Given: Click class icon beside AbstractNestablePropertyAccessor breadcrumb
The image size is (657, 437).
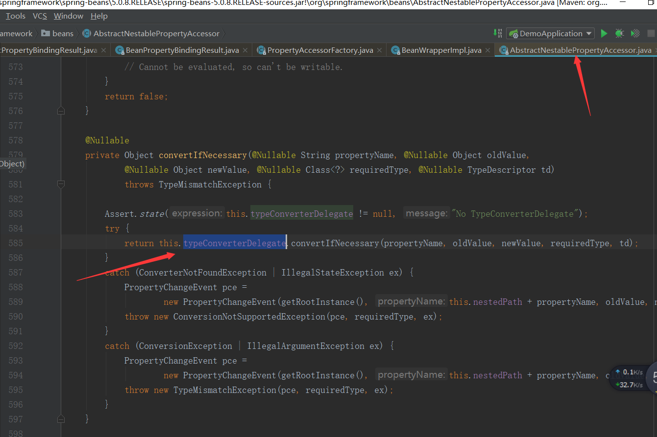Looking at the screenshot, I should (x=87, y=33).
